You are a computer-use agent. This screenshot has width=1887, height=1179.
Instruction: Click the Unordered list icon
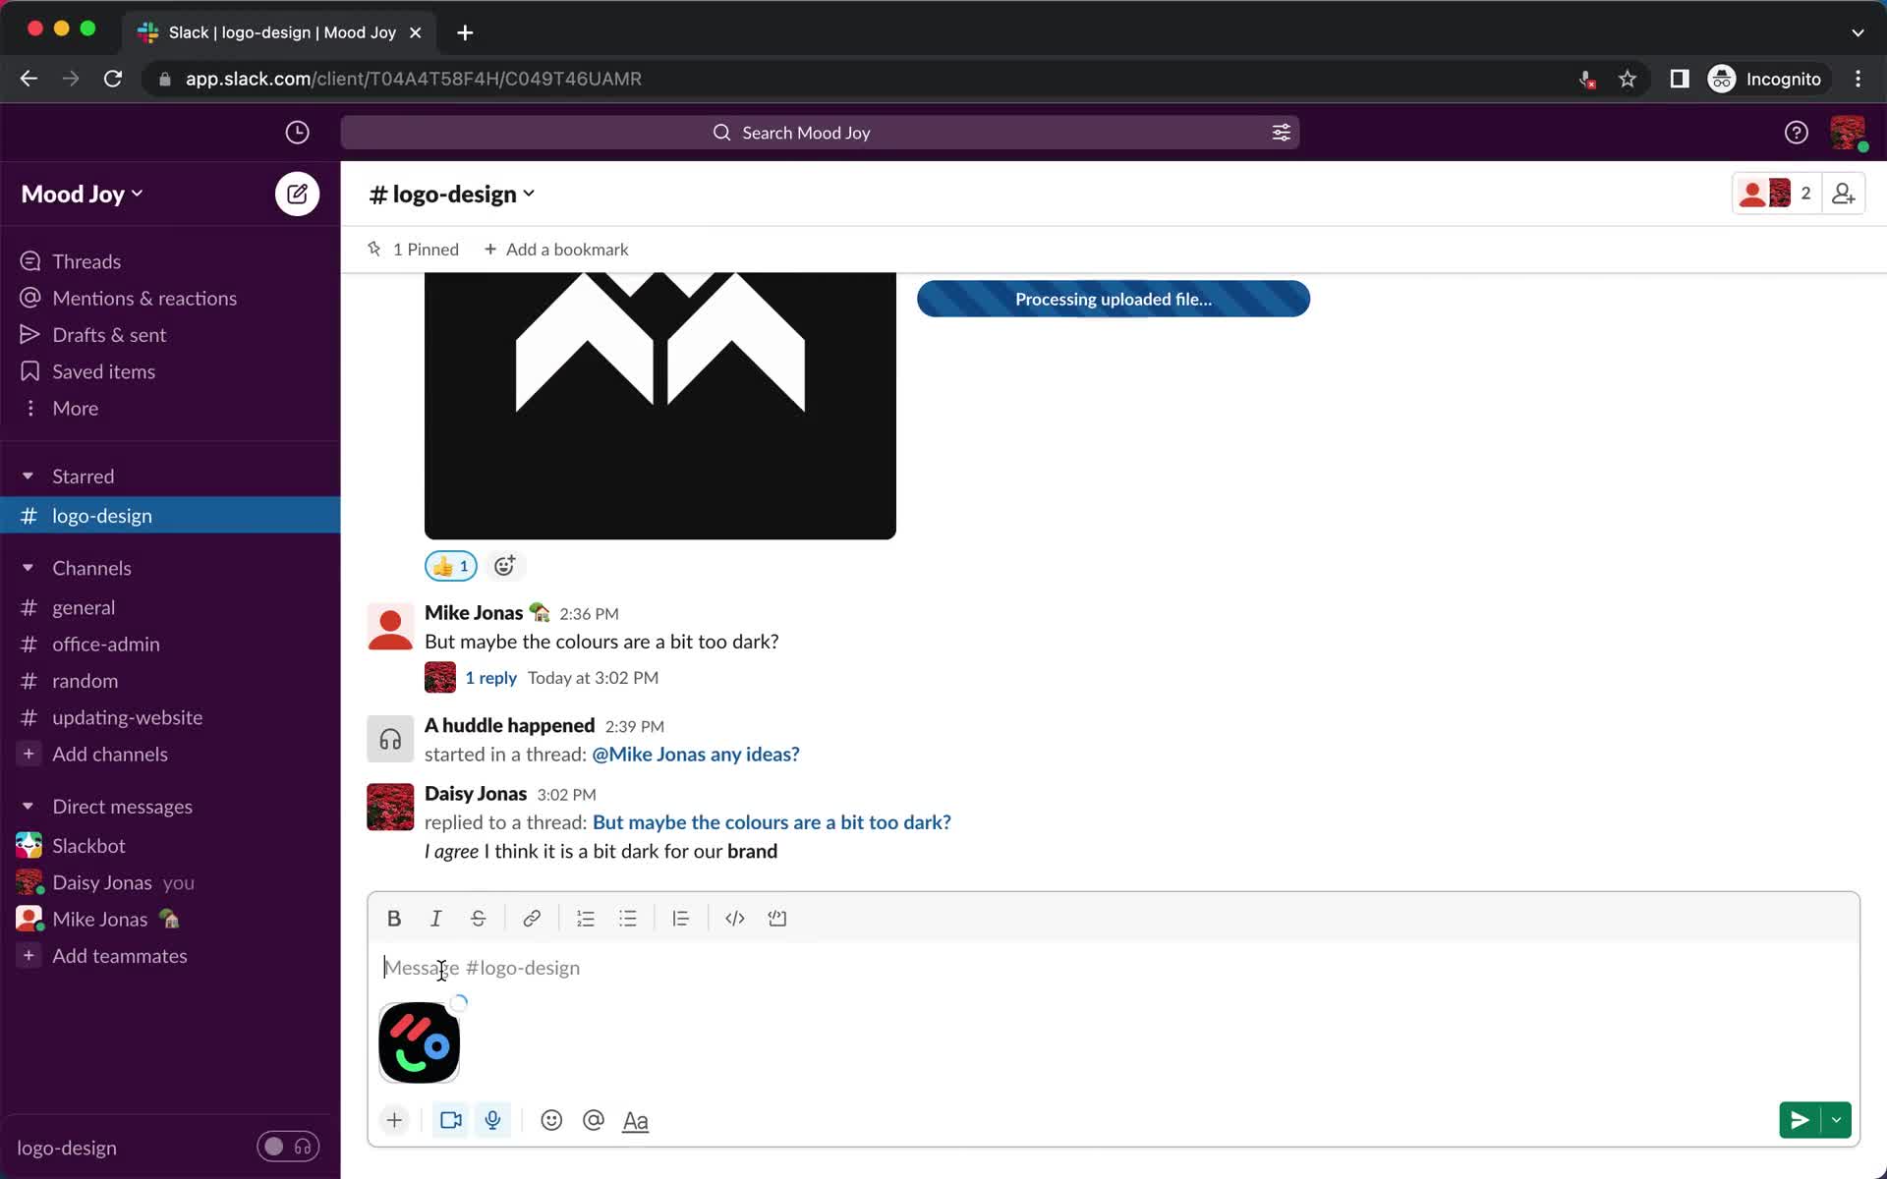pos(628,919)
